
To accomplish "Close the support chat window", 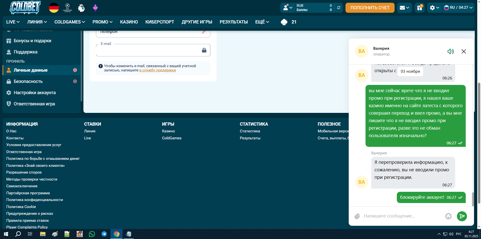I will click(463, 51).
